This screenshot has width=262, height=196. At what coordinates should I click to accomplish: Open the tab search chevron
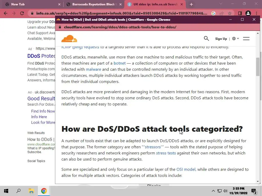pos(221,4)
